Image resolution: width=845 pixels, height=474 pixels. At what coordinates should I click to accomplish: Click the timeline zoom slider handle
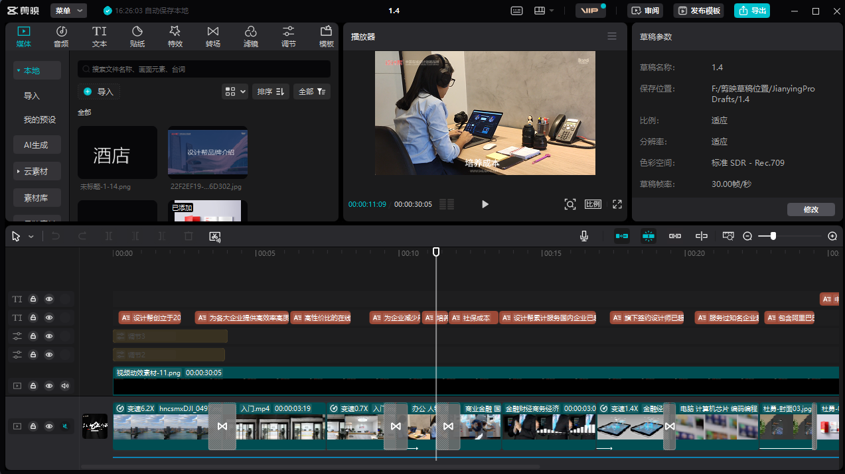(x=773, y=236)
